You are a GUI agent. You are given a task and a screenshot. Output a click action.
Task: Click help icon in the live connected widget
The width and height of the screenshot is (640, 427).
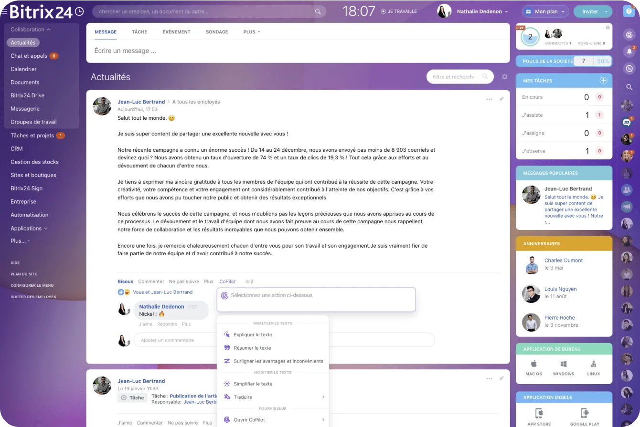click(x=608, y=27)
